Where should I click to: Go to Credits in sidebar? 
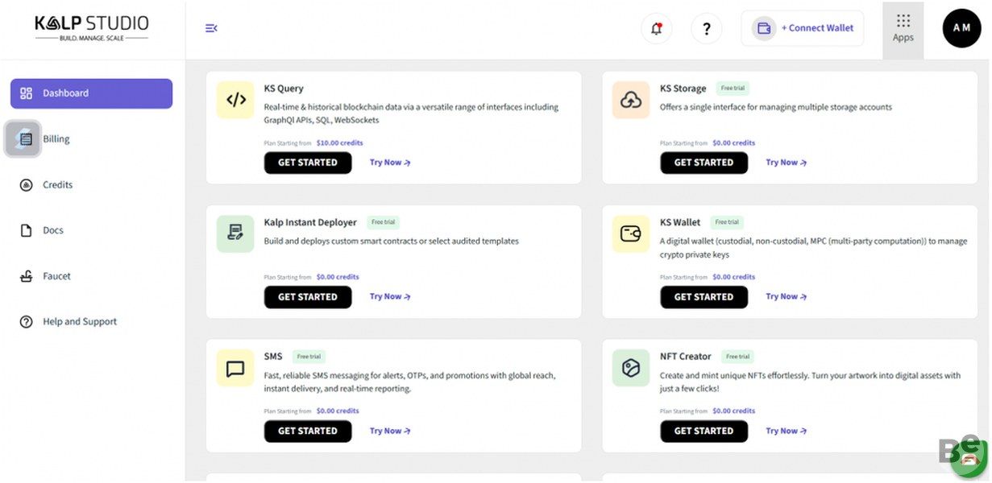[57, 185]
